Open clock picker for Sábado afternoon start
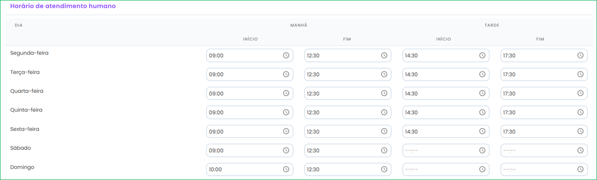The width and height of the screenshot is (597, 180). click(x=482, y=150)
